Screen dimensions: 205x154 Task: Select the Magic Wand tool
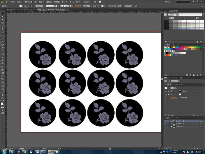pos(3,20)
